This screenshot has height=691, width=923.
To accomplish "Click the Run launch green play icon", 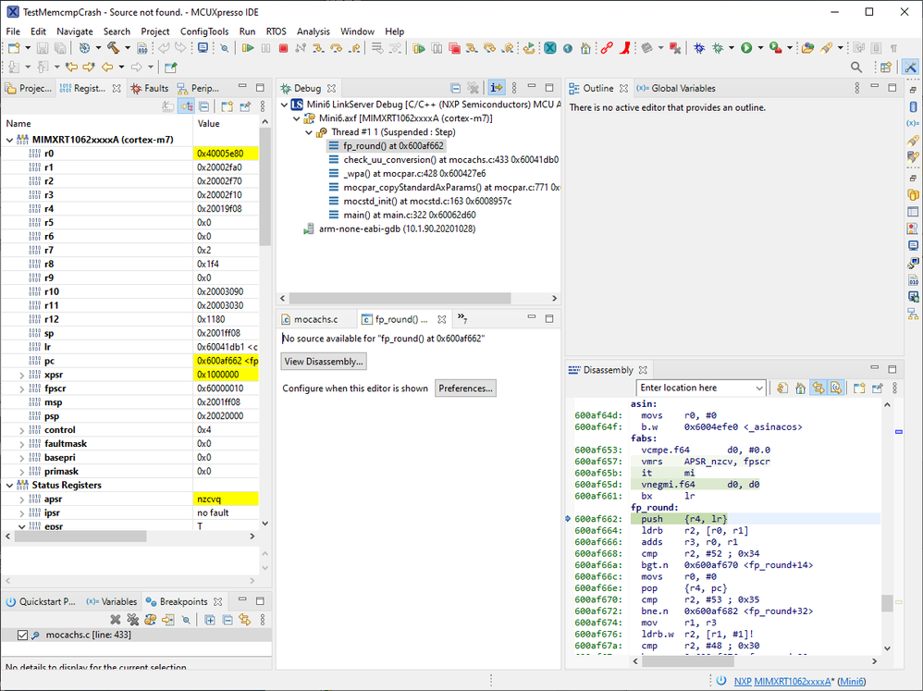I will coord(746,48).
